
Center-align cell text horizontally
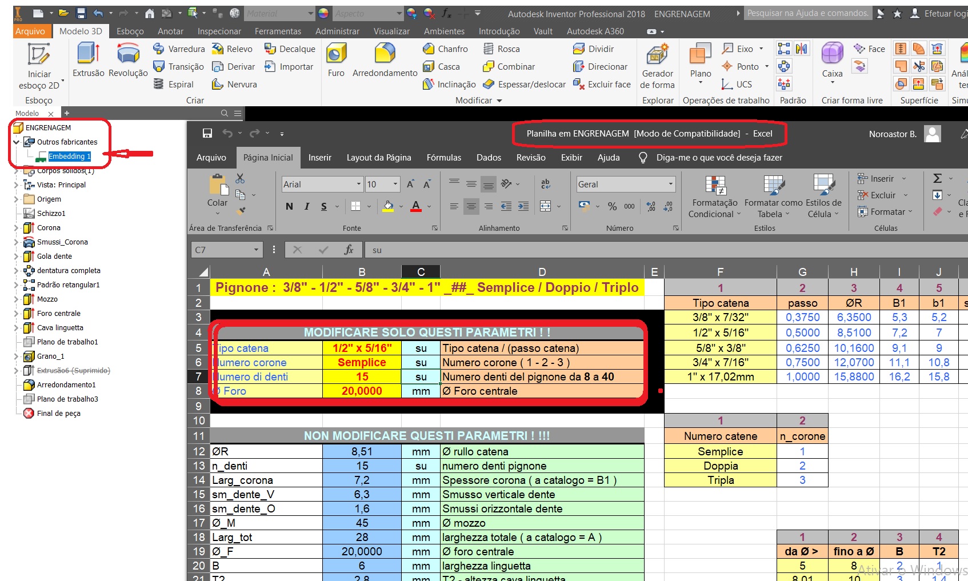[471, 206]
